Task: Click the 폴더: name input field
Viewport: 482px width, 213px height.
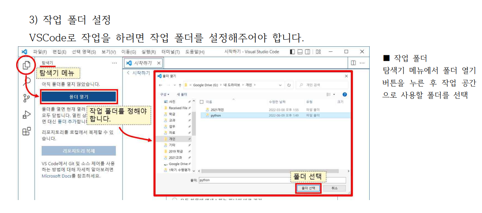Action: [x=272, y=180]
